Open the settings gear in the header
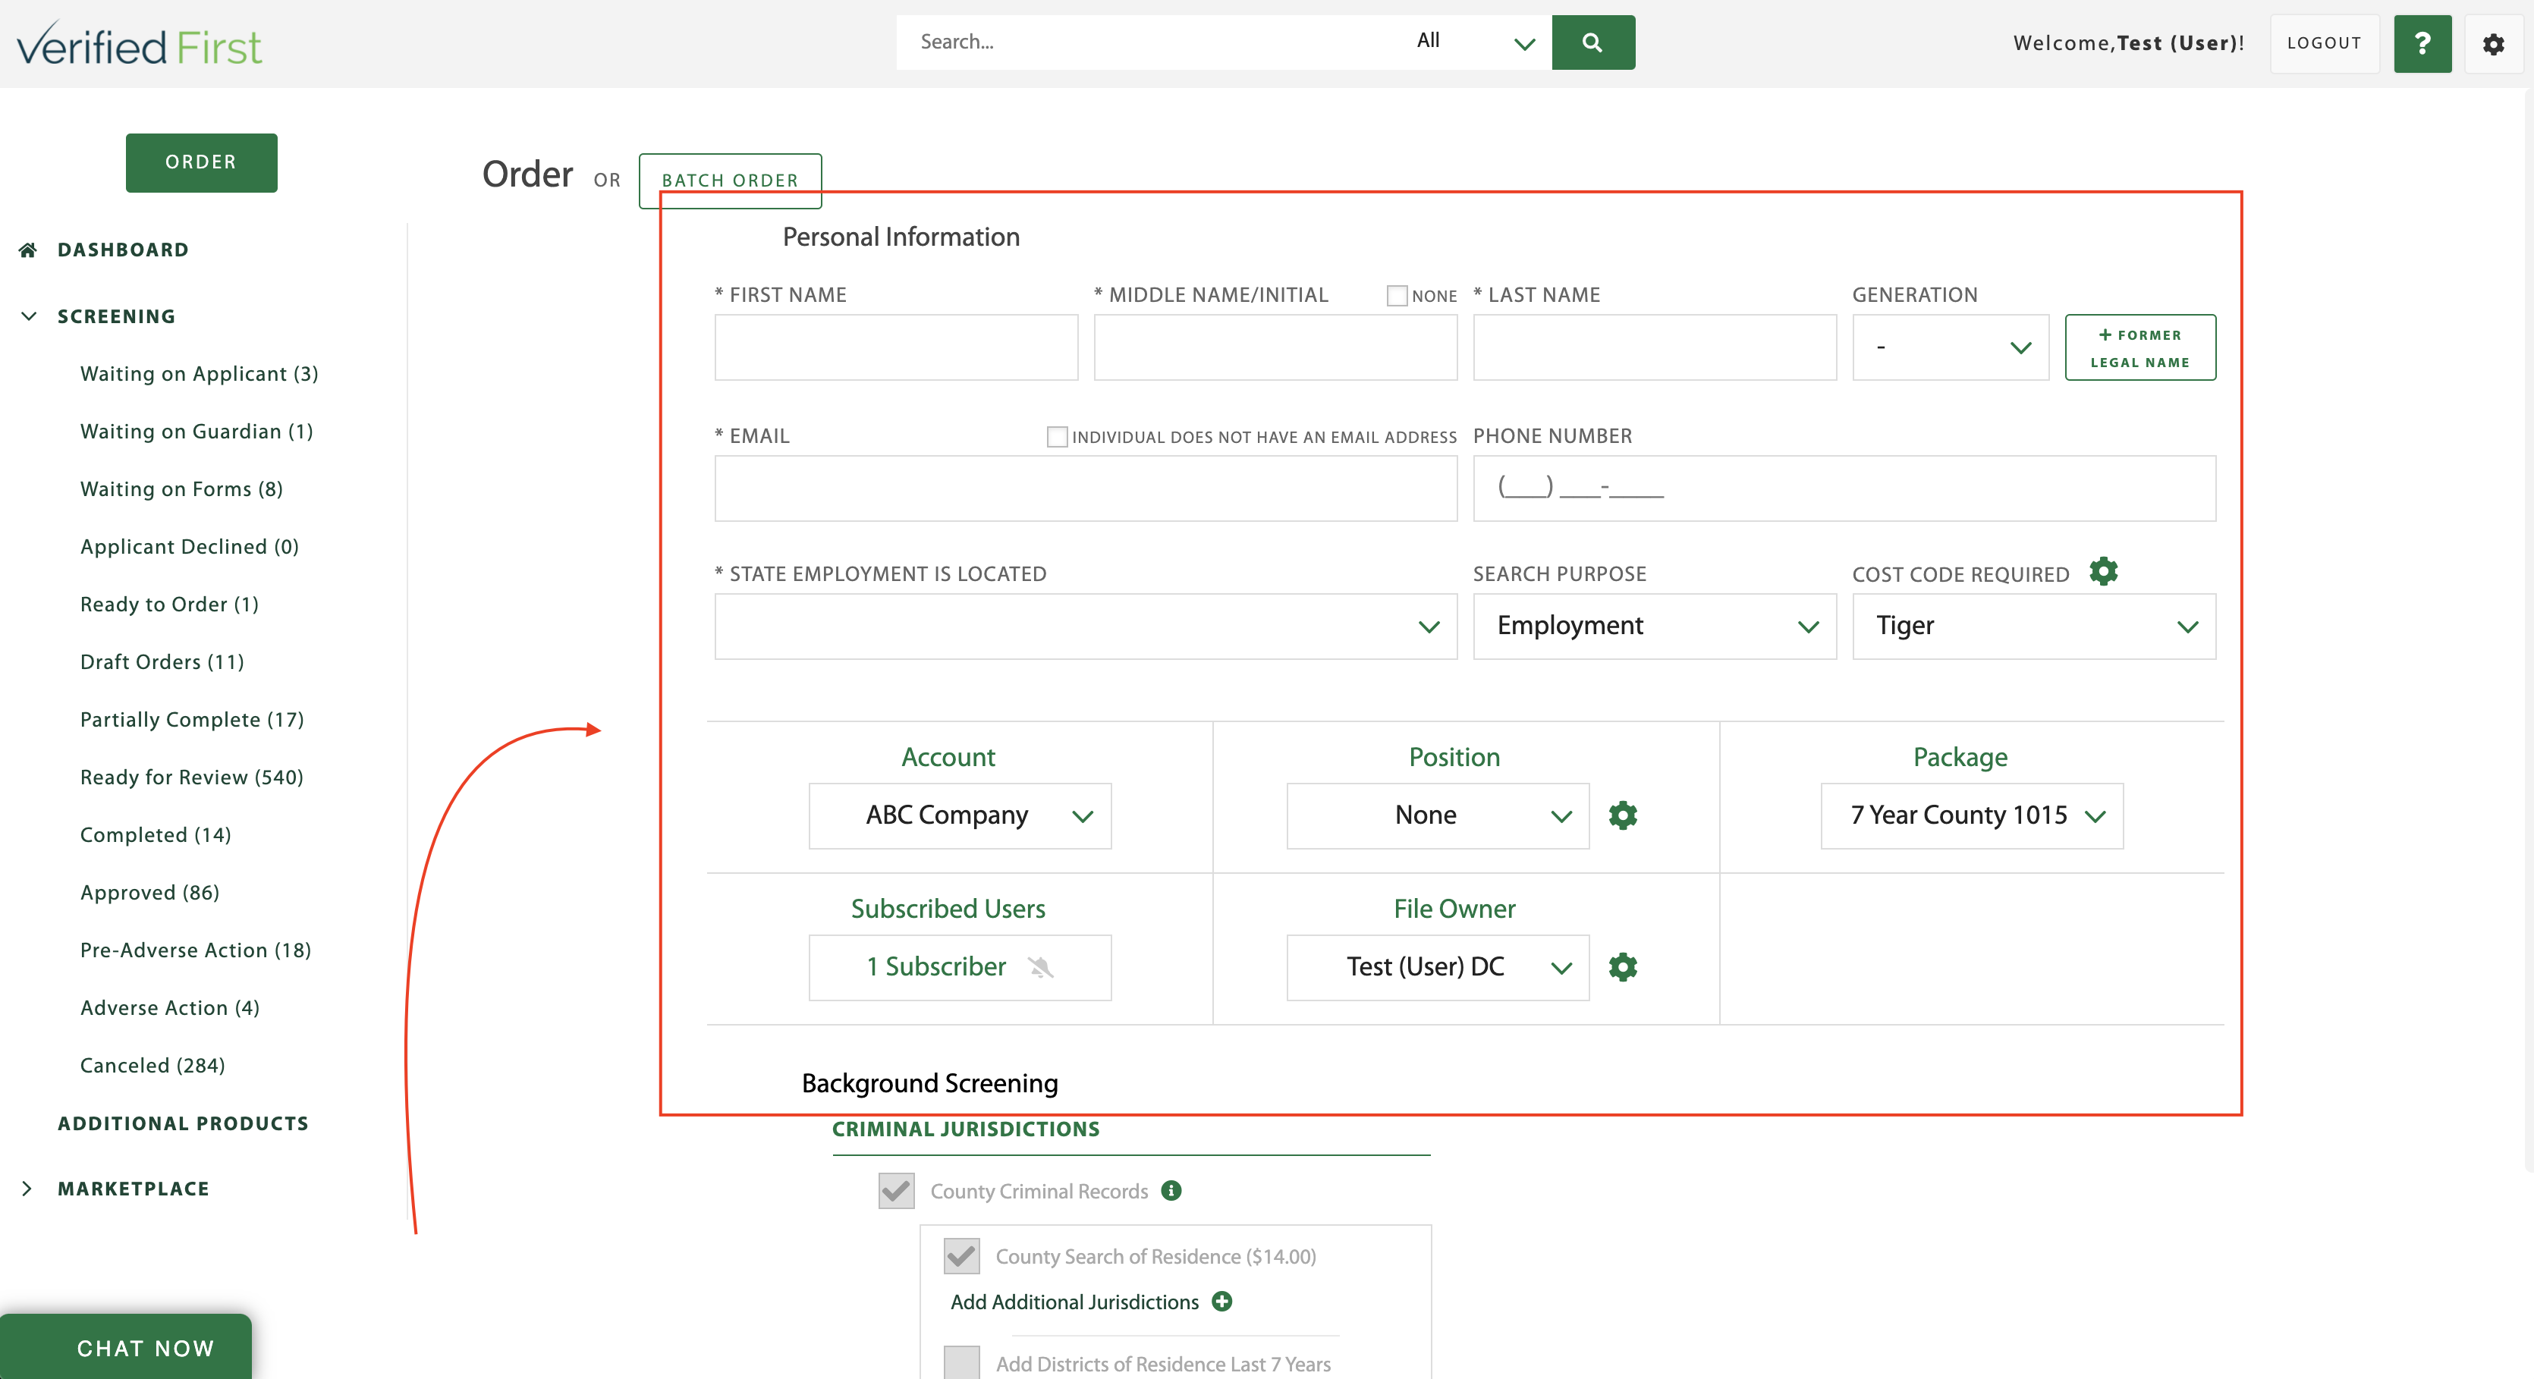2534x1379 pixels. coord(2493,43)
